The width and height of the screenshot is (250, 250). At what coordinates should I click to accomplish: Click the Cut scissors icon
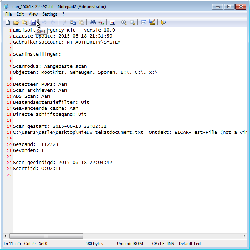pos(64,22)
